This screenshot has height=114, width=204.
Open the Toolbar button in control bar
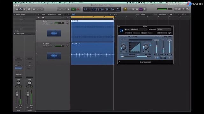tap(24, 9)
